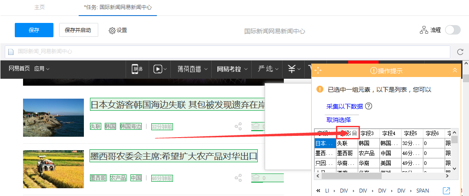Click the 农产品 tag under second article
This screenshot has height=196, width=469.
pos(119,178)
